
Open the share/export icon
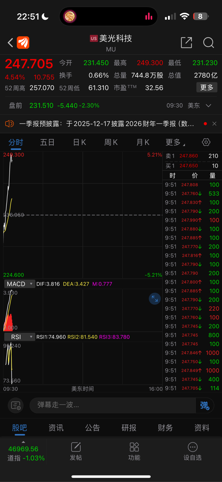tap(186, 42)
